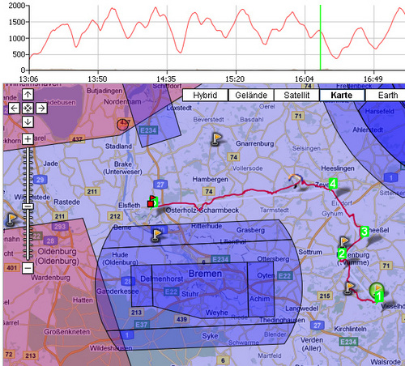This screenshot has height=366, width=405.
Task: Click the yellow flag near Beverstedt
Action: coord(216,138)
